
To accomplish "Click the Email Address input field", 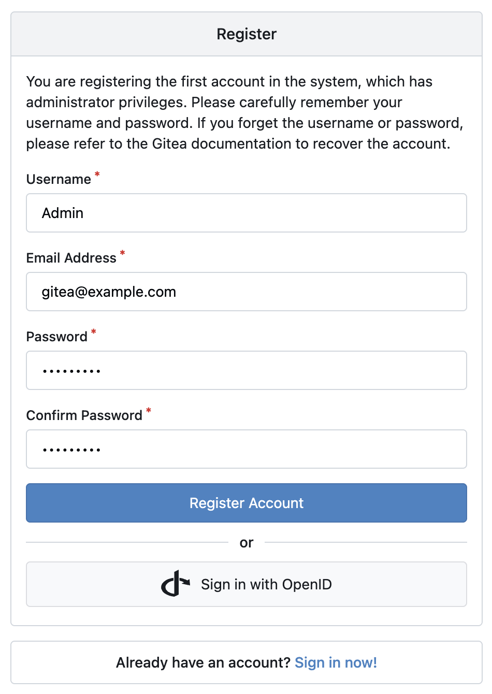I will pyautogui.click(x=246, y=292).
